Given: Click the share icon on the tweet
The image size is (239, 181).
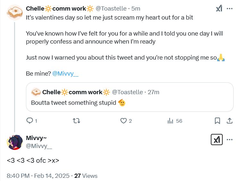Looking at the screenshot, I should pyautogui.click(x=229, y=121).
